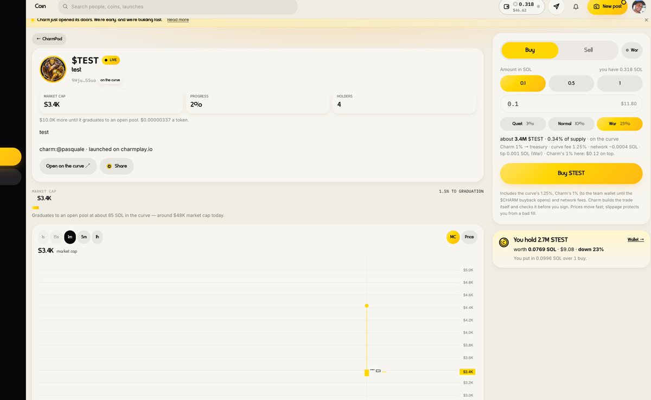Viewport: 651px width, 400px height.
Task: Click the coin icon beside holdings
Action: [504, 243]
